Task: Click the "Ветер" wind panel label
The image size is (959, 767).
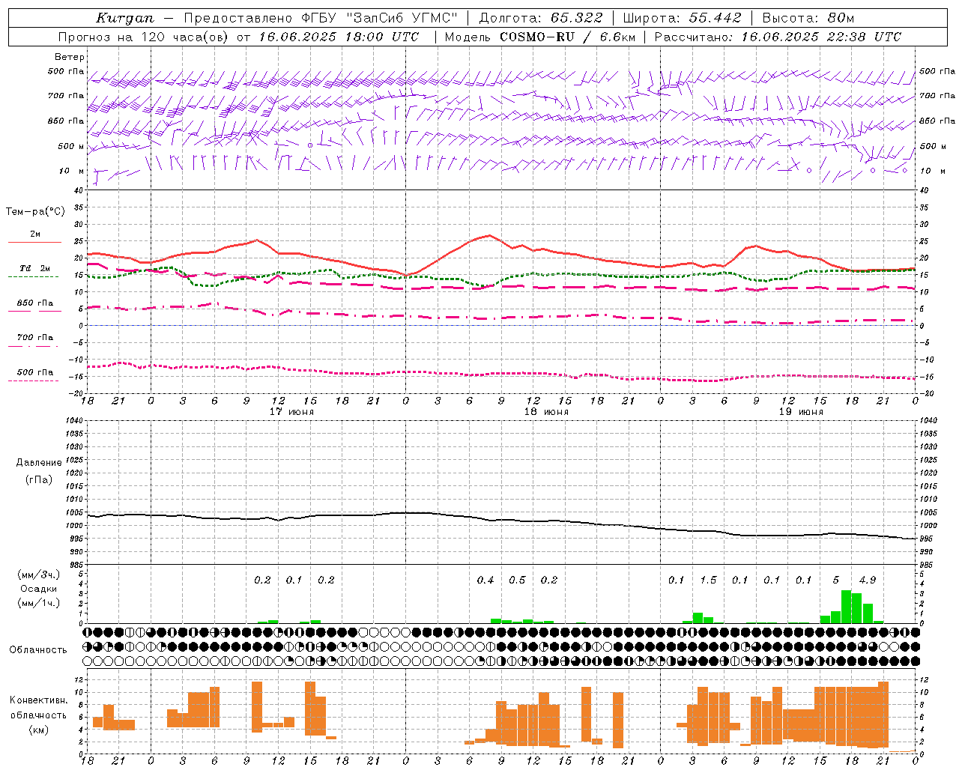Action: (70, 57)
